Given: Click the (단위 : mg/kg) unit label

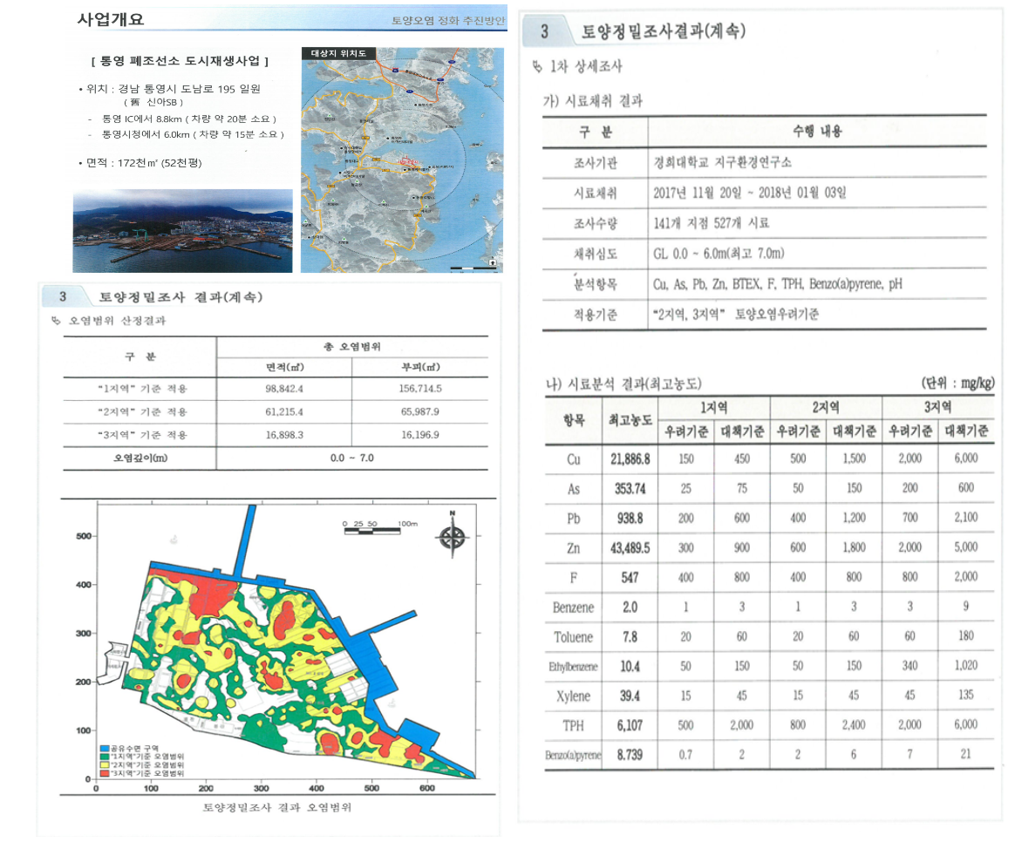Looking at the screenshot, I should click(958, 384).
